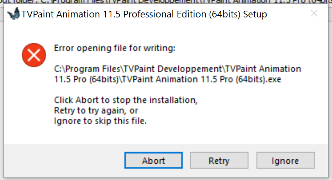Click the 'Ignore to skip this file.' line

(100, 121)
